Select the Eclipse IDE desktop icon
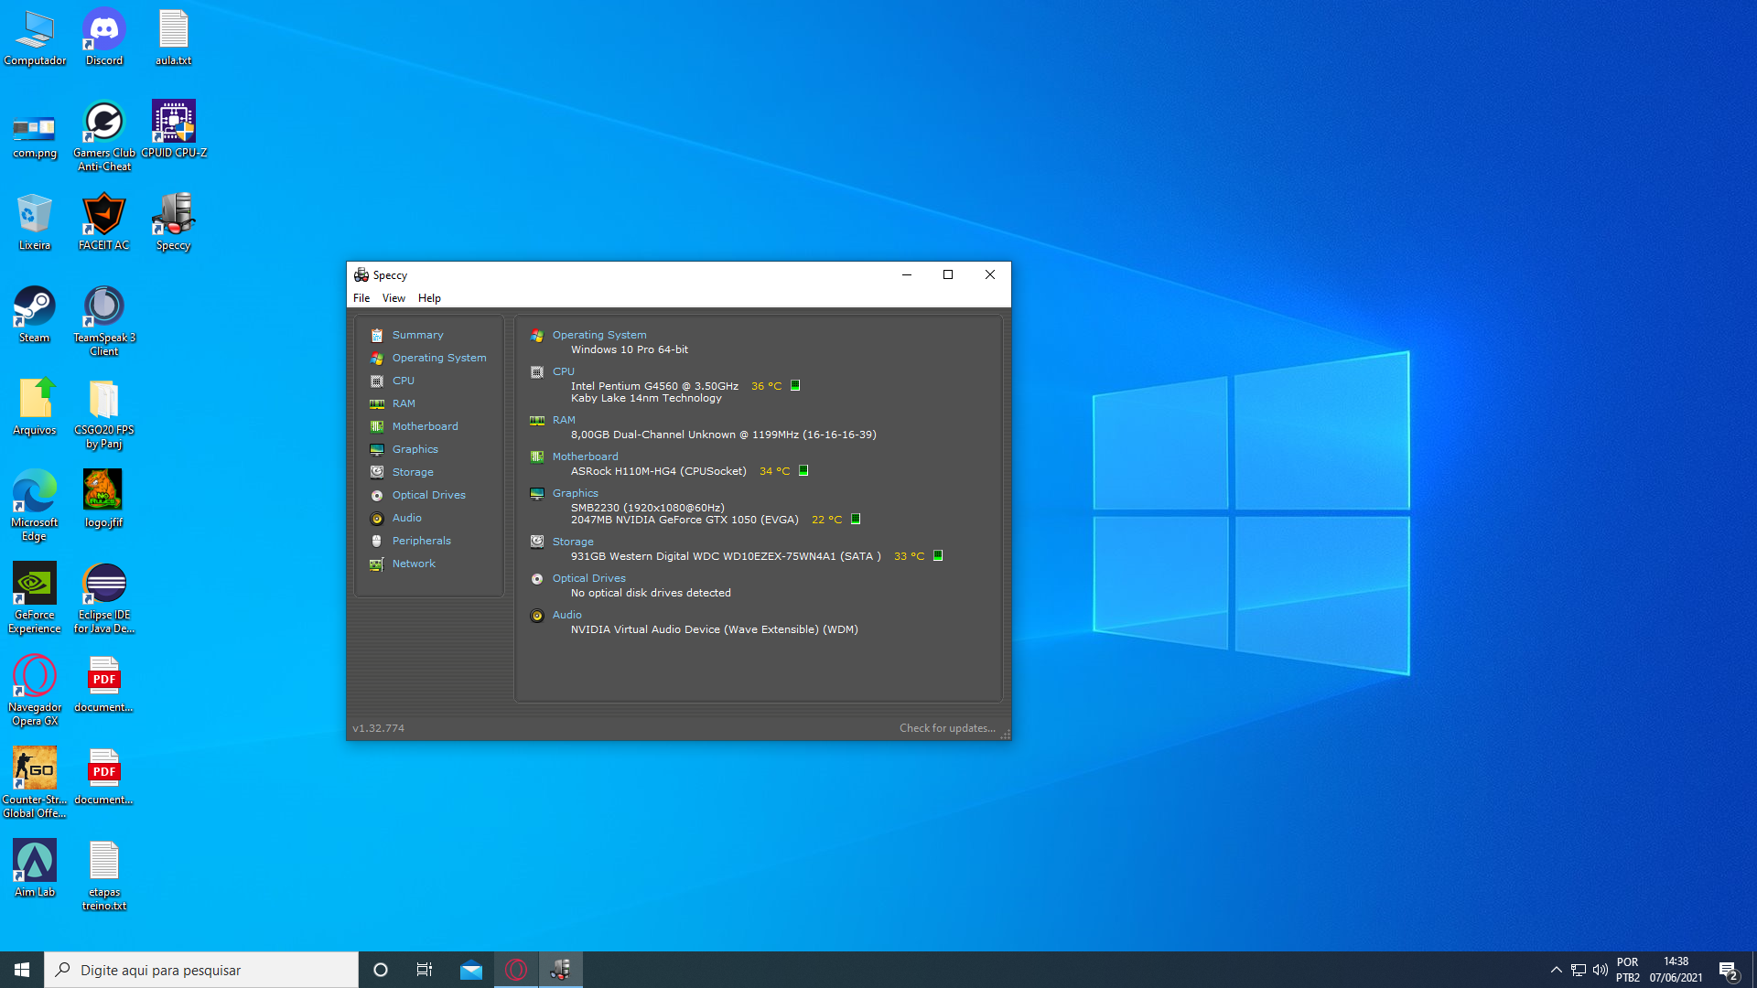Viewport: 1757px width, 988px height. 104,597
